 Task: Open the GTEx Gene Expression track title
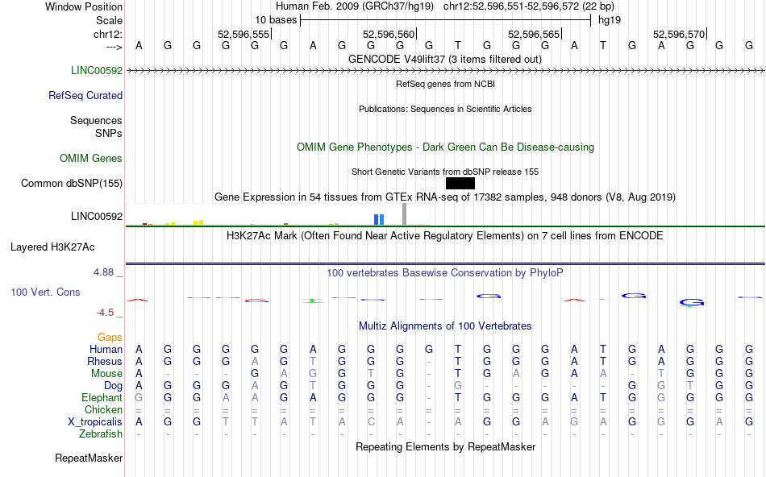[x=445, y=197]
